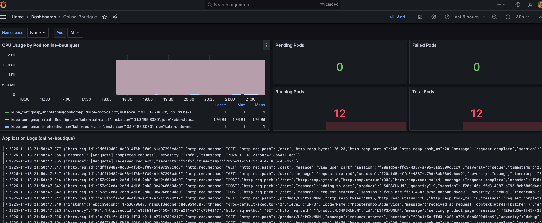The width and height of the screenshot is (542, 223).
Task: Star the Online-Boutique dashboard
Action: 105,17
